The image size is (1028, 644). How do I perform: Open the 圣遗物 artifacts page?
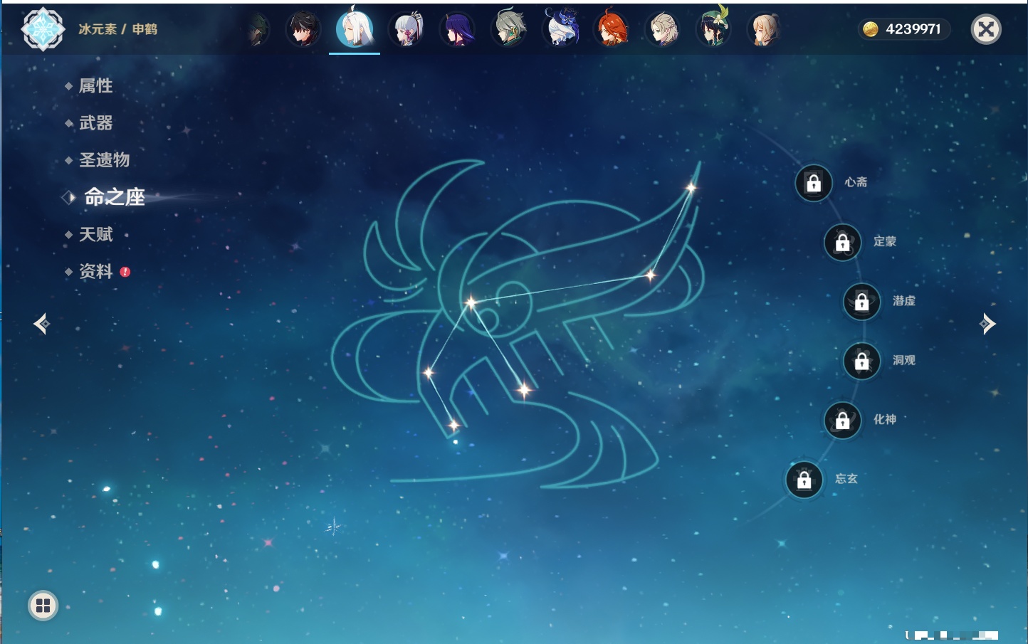pyautogui.click(x=105, y=160)
